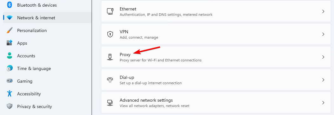Click the VPN shield icon

[x=110, y=34]
